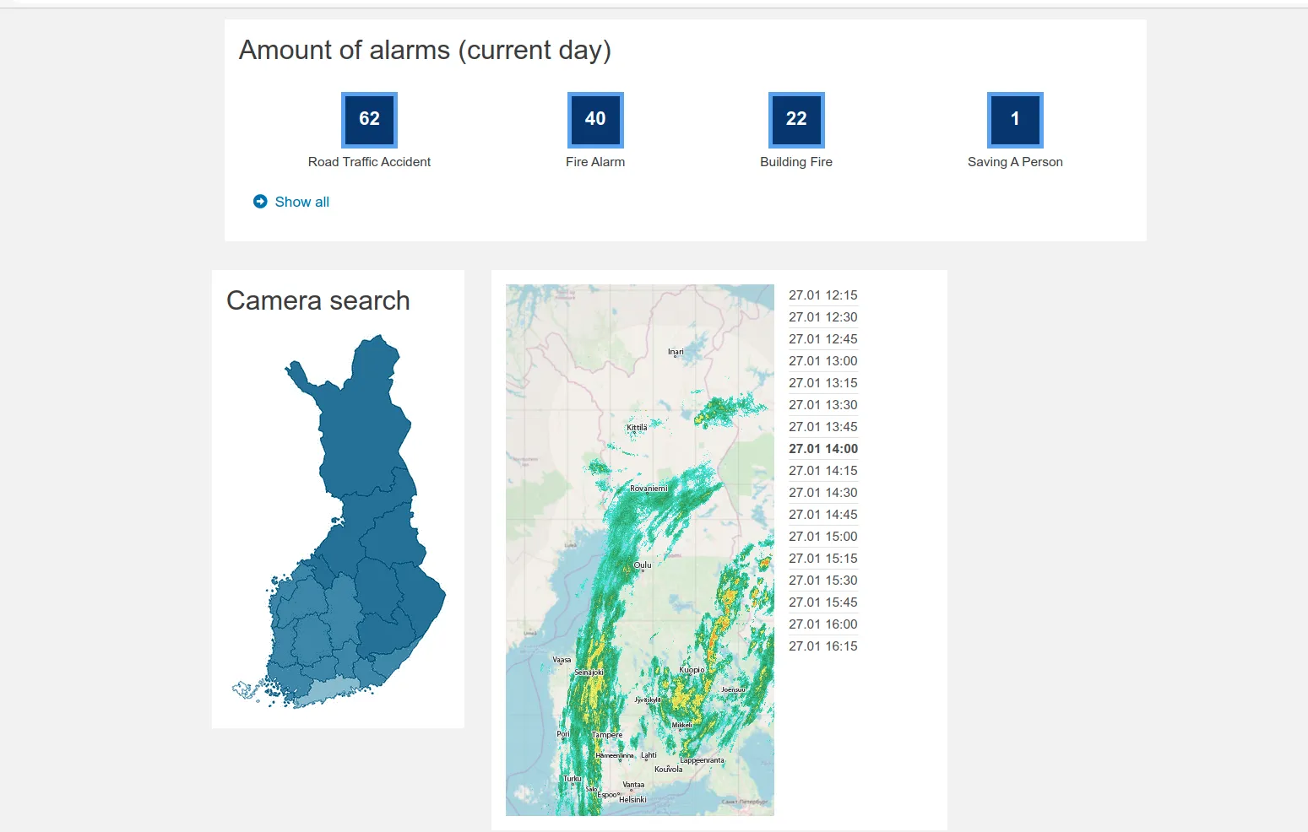The image size is (1308, 832).
Task: Select radar time 27.01 15:45
Action: pyautogui.click(x=823, y=602)
